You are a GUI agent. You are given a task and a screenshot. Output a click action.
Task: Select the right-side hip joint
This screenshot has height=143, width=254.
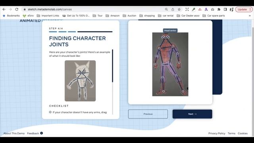(169, 64)
